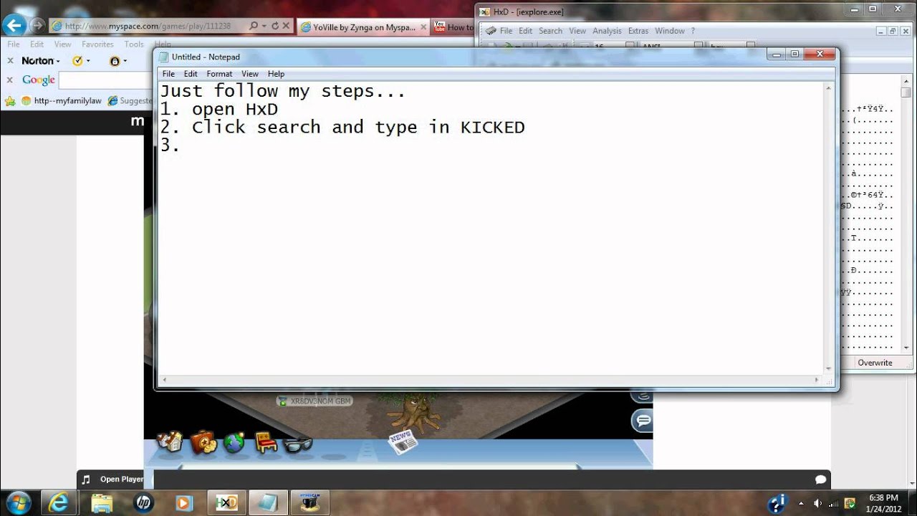Click the Internet Explorer back arrow button
Image resolution: width=917 pixels, height=516 pixels.
14,25
